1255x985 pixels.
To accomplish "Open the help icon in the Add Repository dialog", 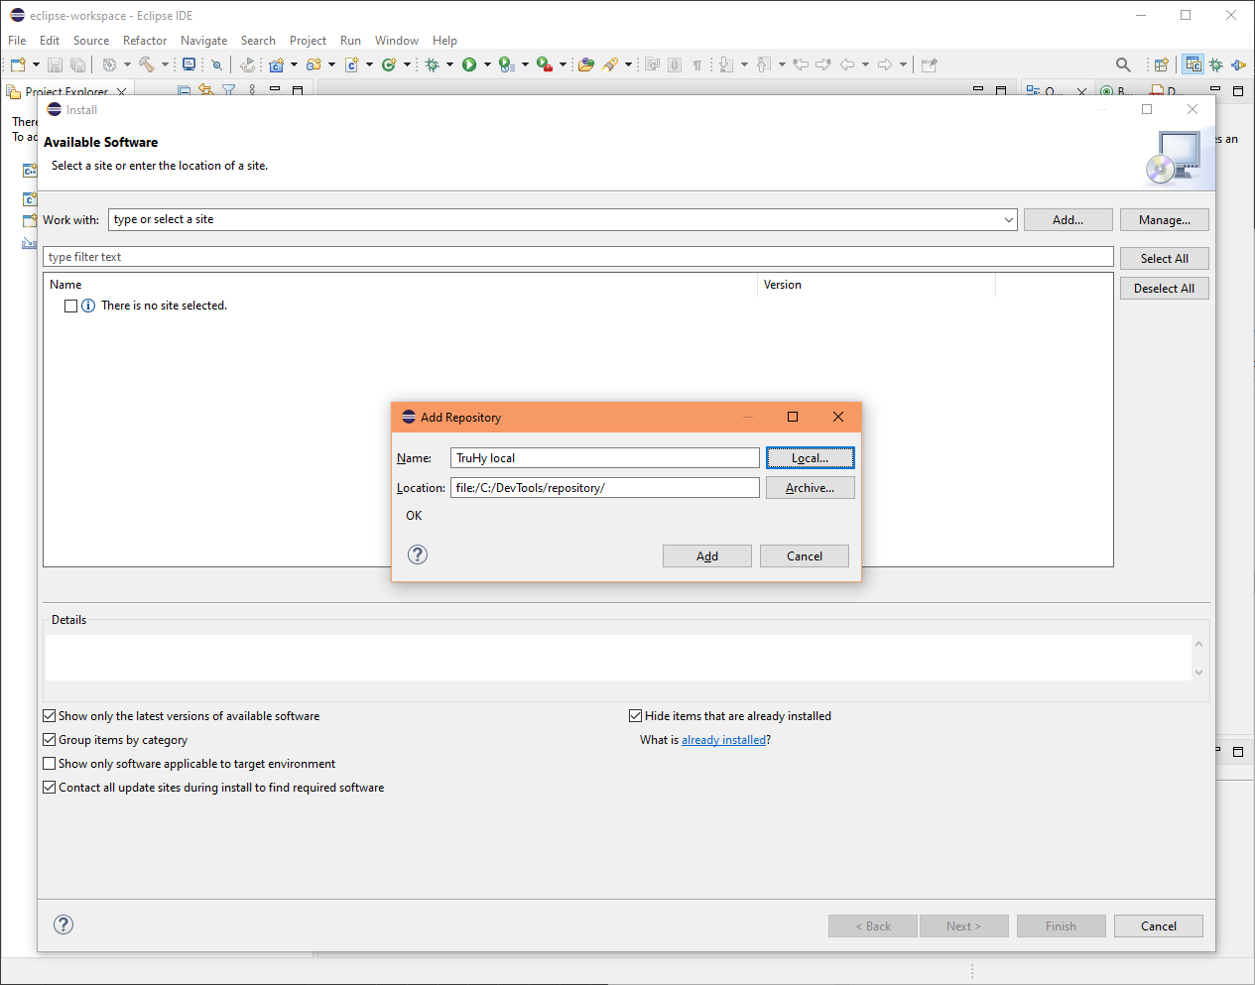I will click(417, 554).
